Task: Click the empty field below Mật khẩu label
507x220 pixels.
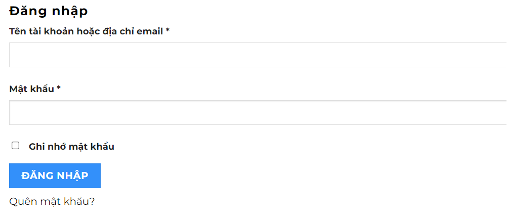Action: point(258,112)
